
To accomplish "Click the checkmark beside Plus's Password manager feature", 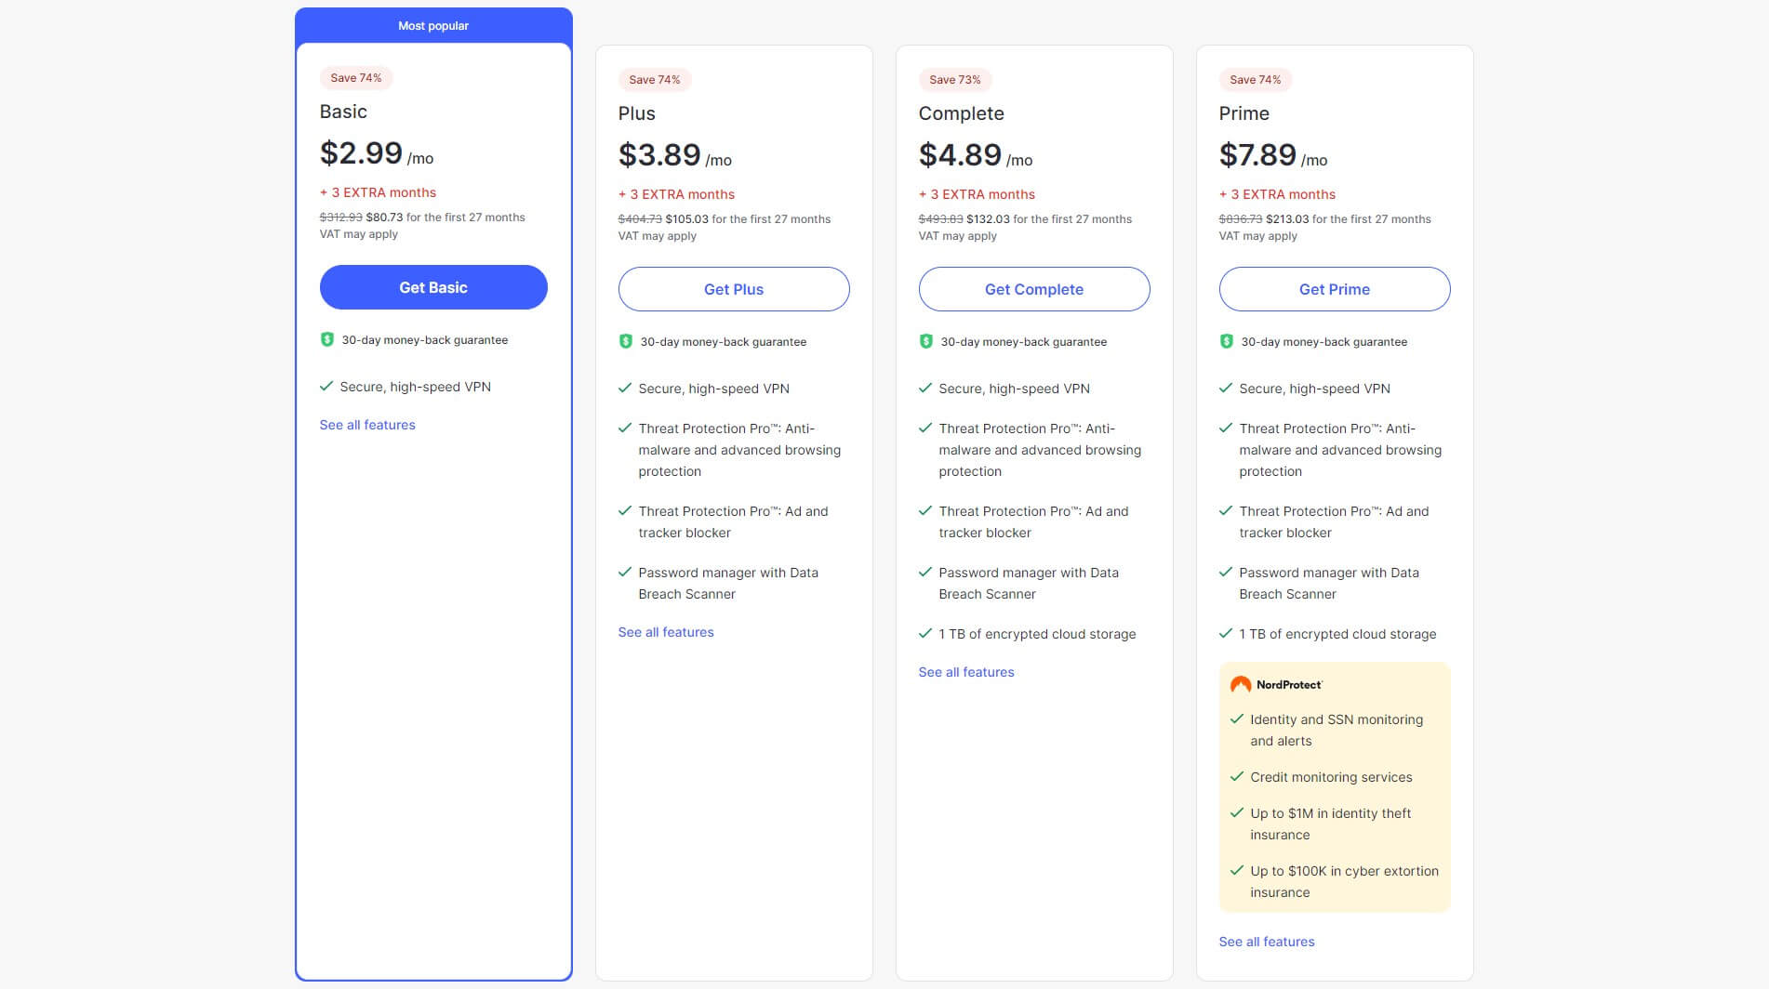I will click(x=625, y=572).
